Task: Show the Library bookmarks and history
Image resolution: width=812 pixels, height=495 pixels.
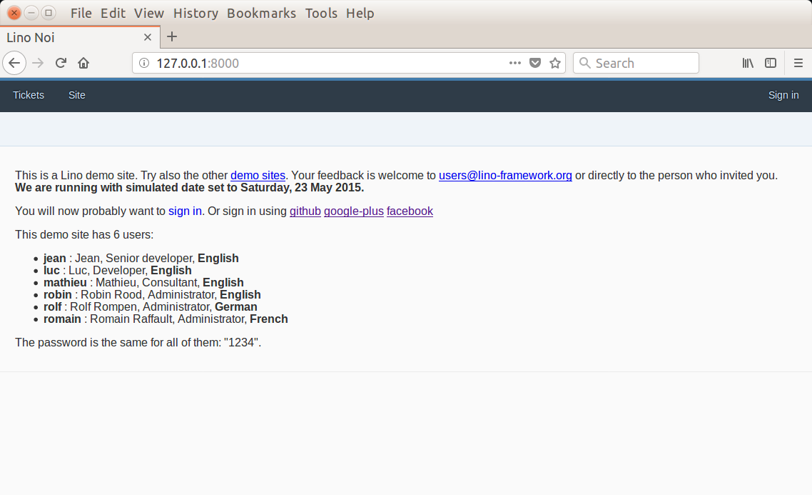Action: coord(748,64)
